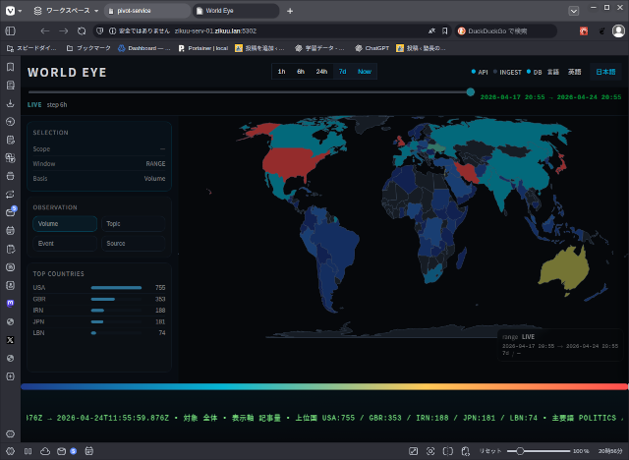This screenshot has width=629, height=460.
Task: Click the Vivaldi menu icon
Action: tap(10, 10)
